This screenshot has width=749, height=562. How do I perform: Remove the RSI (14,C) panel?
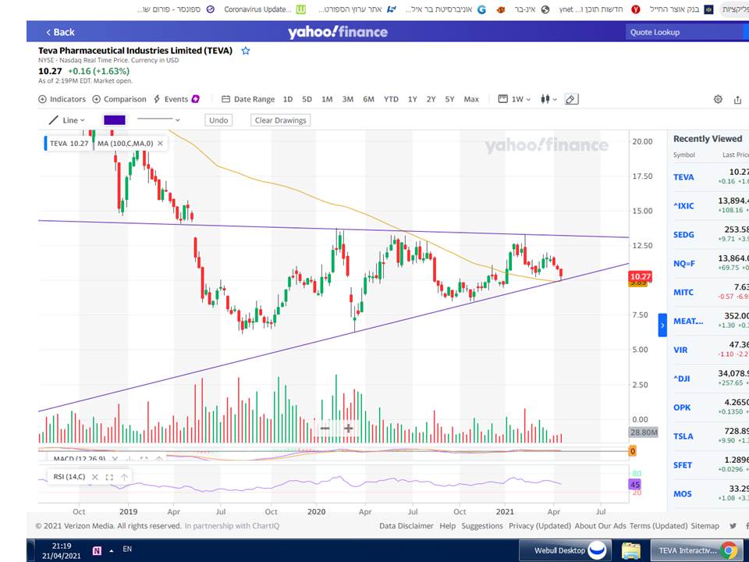click(x=95, y=477)
